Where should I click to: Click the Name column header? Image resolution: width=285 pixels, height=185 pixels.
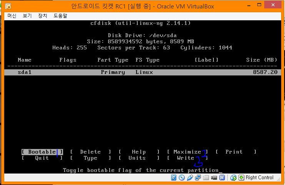25,60
